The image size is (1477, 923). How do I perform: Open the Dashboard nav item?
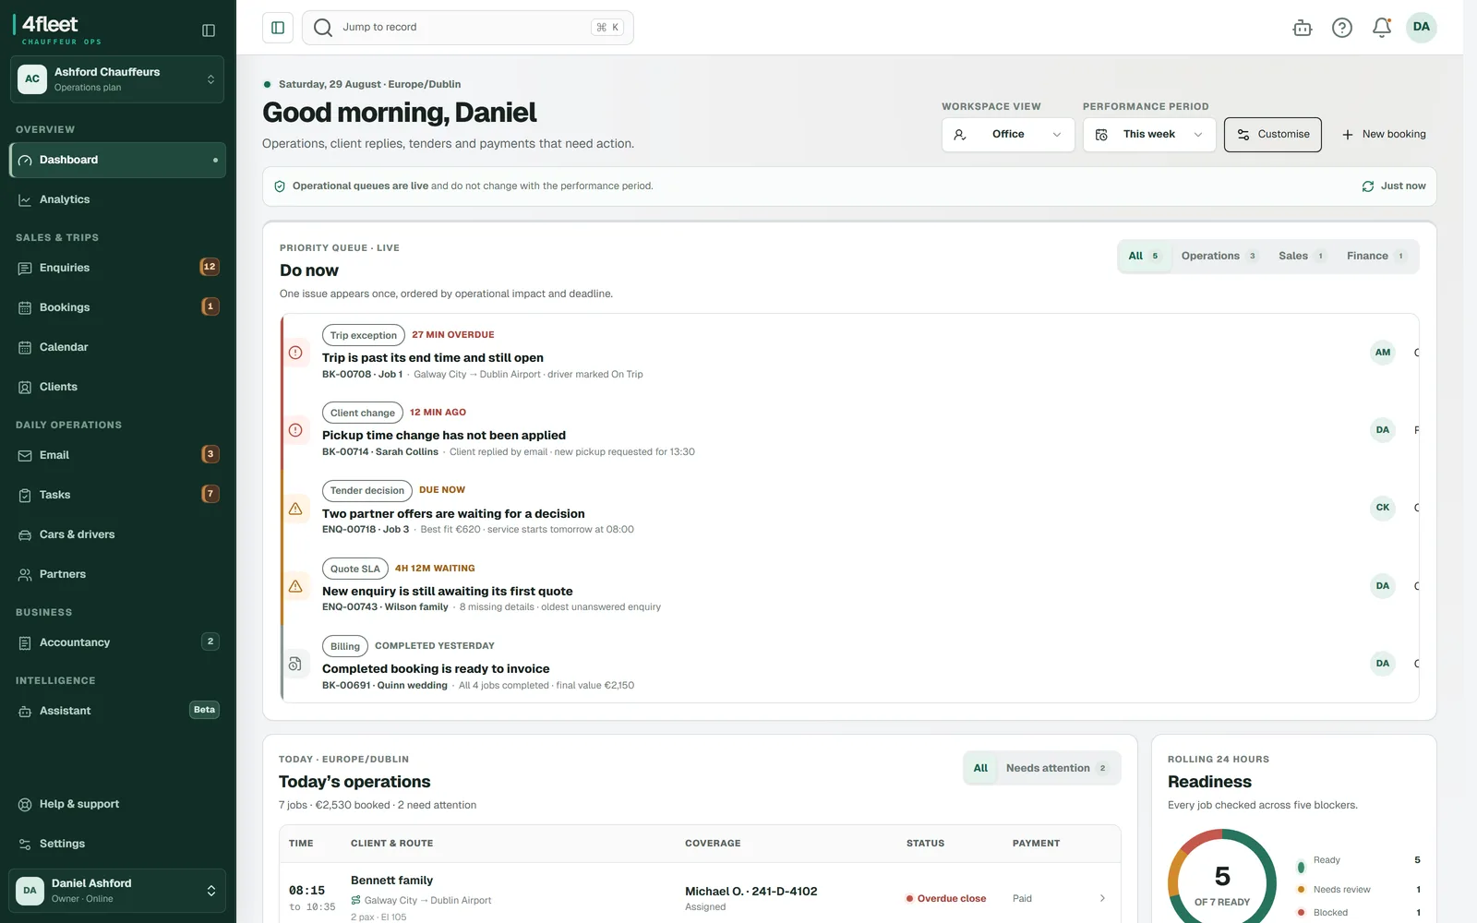tap(117, 160)
